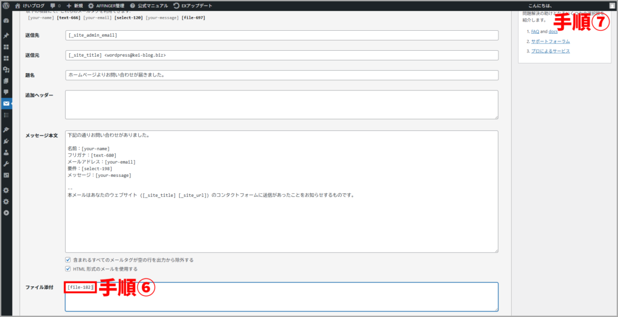618x317 pixels.
Task: Toggle the use HTML mail format checkbox
Action: click(68, 269)
